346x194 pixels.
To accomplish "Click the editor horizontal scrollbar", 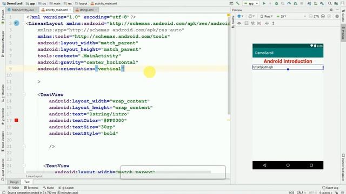I will [x=118, y=172].
